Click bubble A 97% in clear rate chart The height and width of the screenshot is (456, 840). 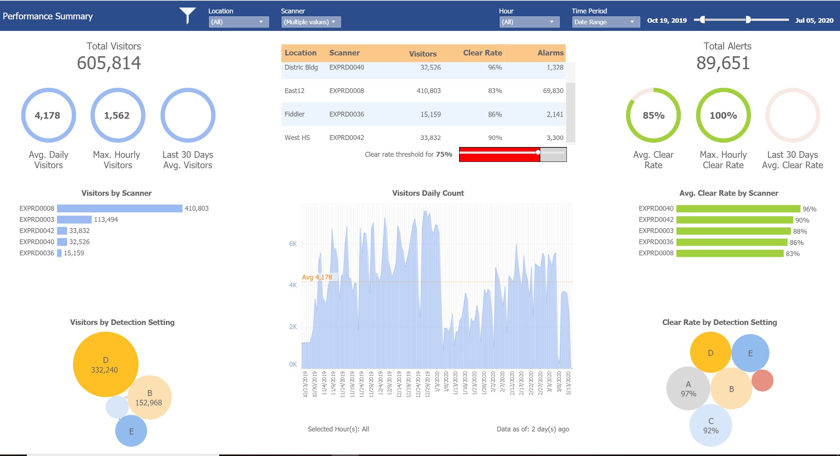[x=688, y=389]
